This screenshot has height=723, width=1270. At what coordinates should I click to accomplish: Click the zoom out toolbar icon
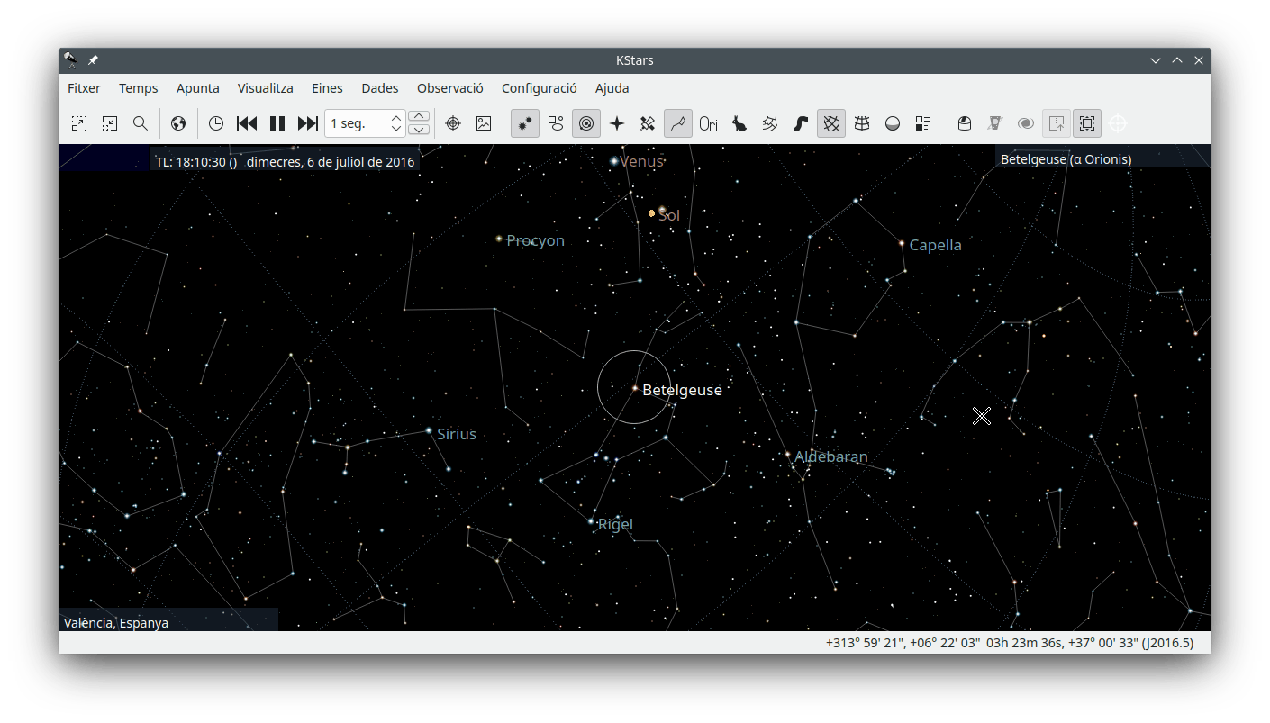point(110,123)
